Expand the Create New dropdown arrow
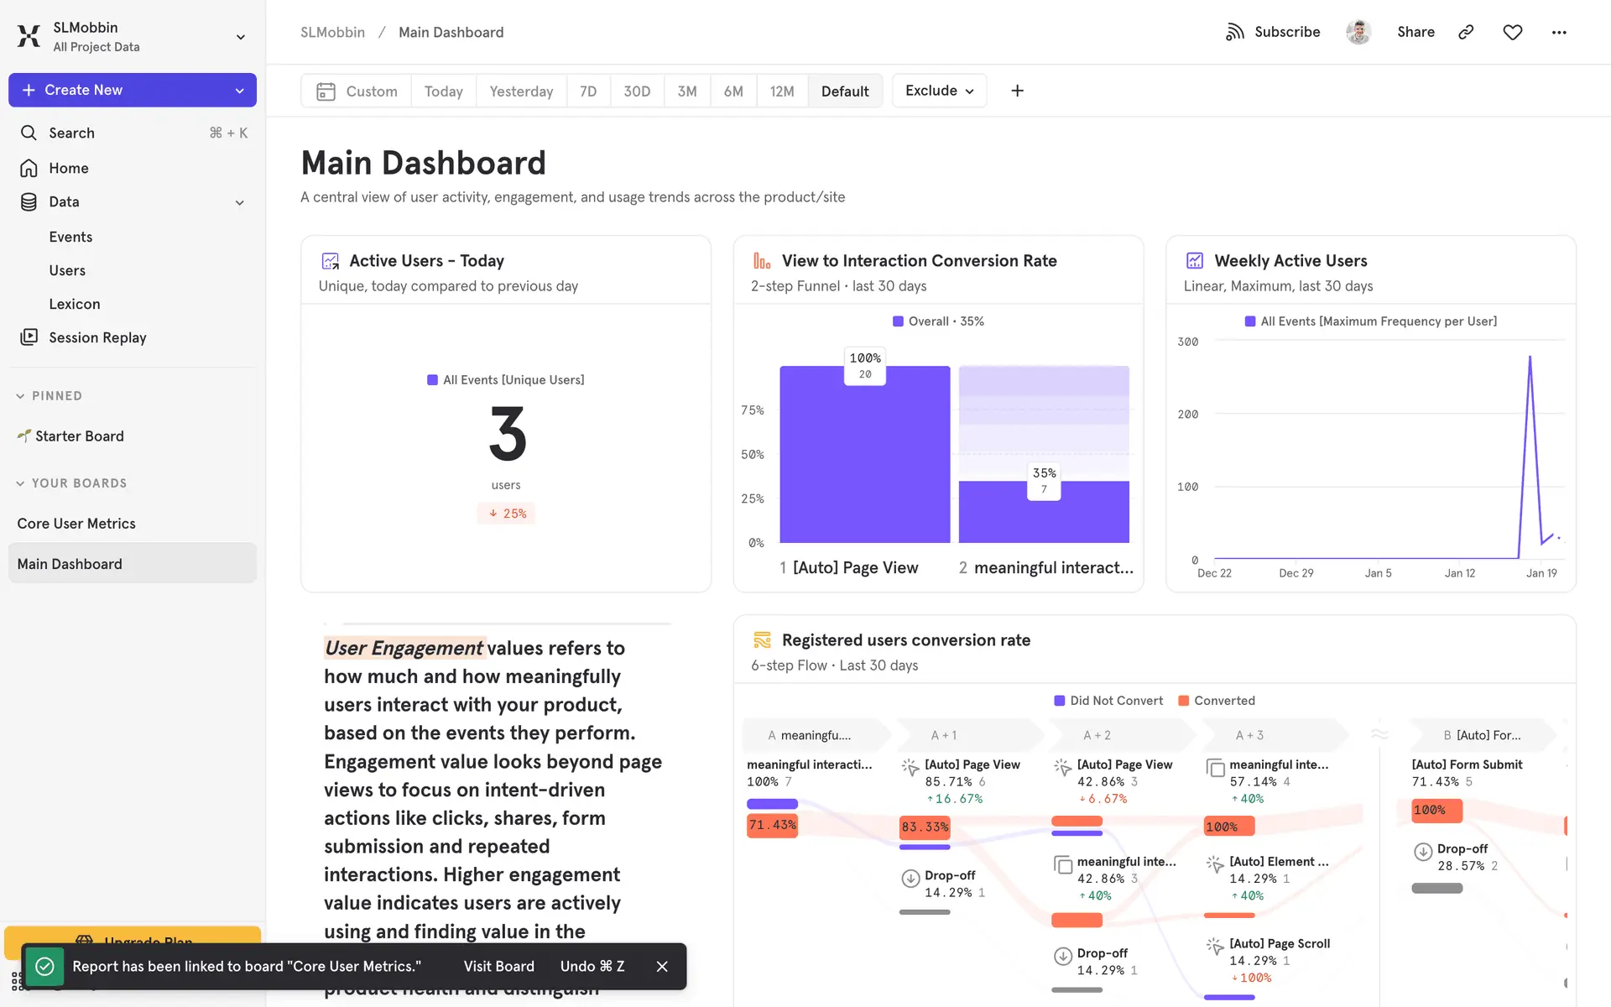 point(240,91)
